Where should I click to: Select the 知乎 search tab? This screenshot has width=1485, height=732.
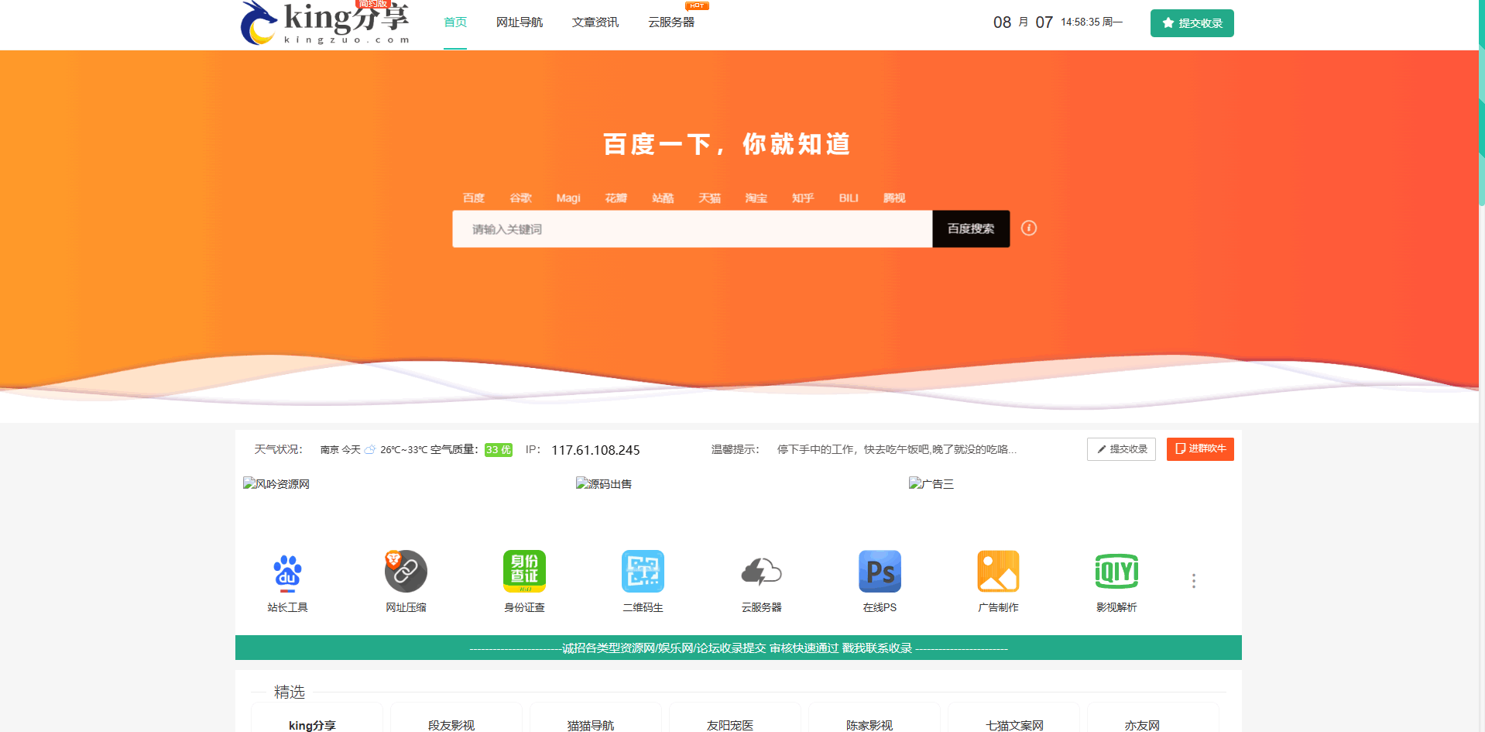tap(803, 198)
